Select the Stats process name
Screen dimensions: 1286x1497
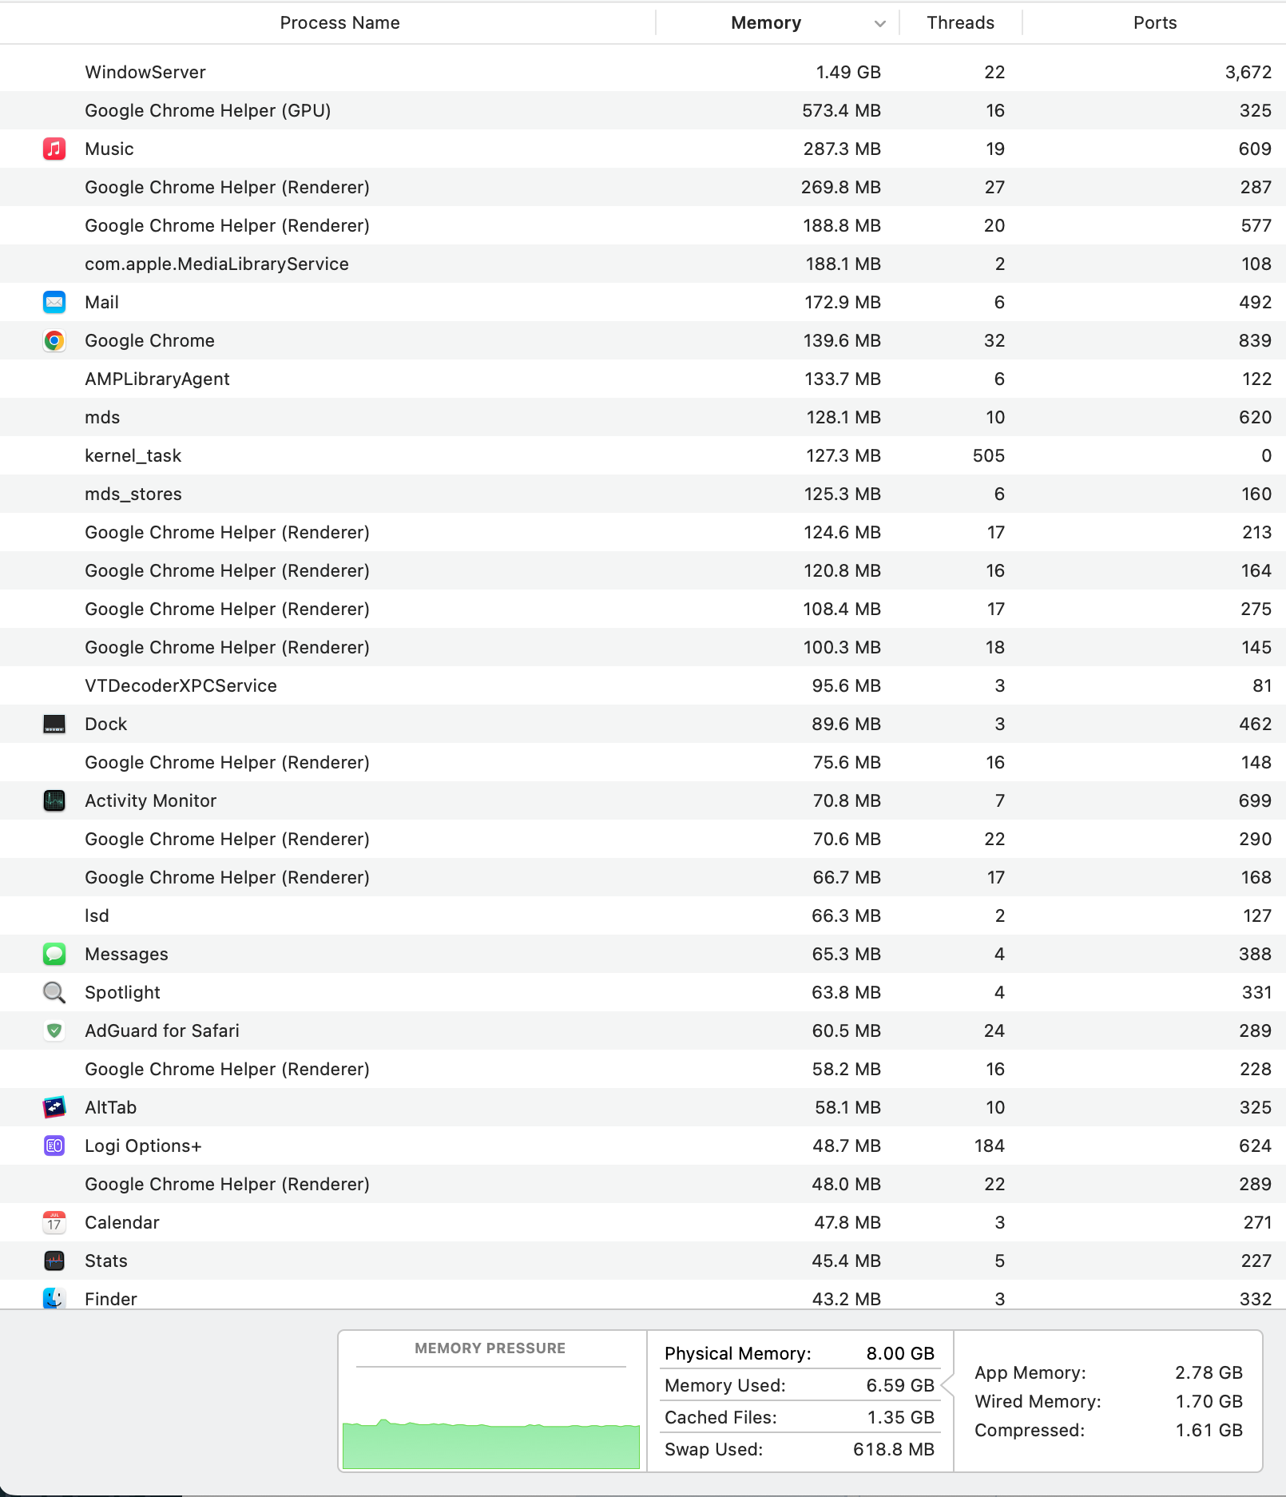[x=106, y=1261]
